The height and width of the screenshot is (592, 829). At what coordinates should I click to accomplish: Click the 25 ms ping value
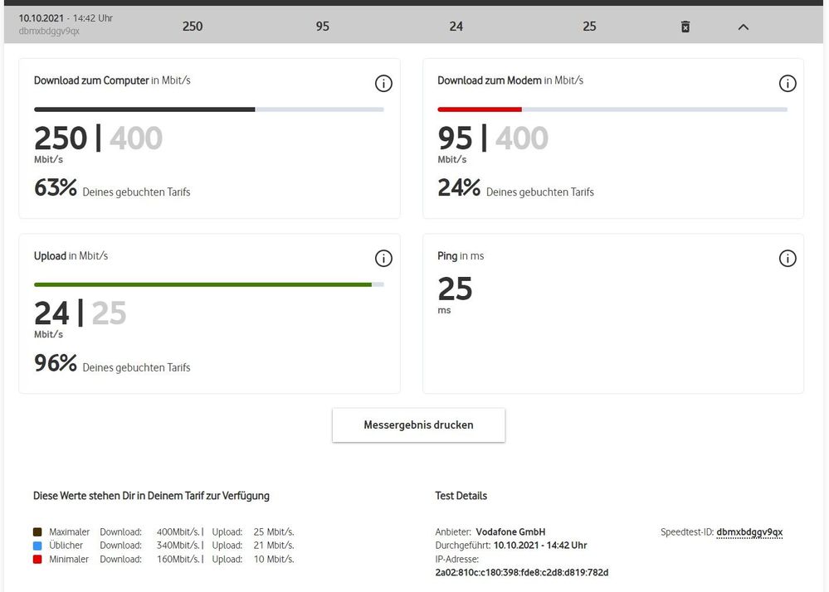(455, 289)
